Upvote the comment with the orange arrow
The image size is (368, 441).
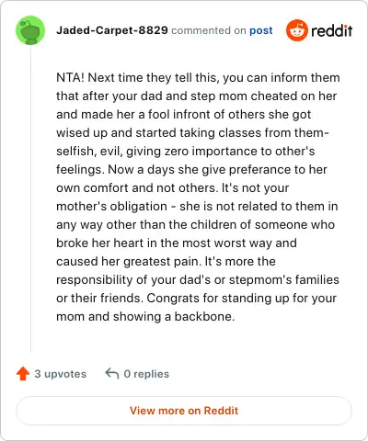coord(23,374)
